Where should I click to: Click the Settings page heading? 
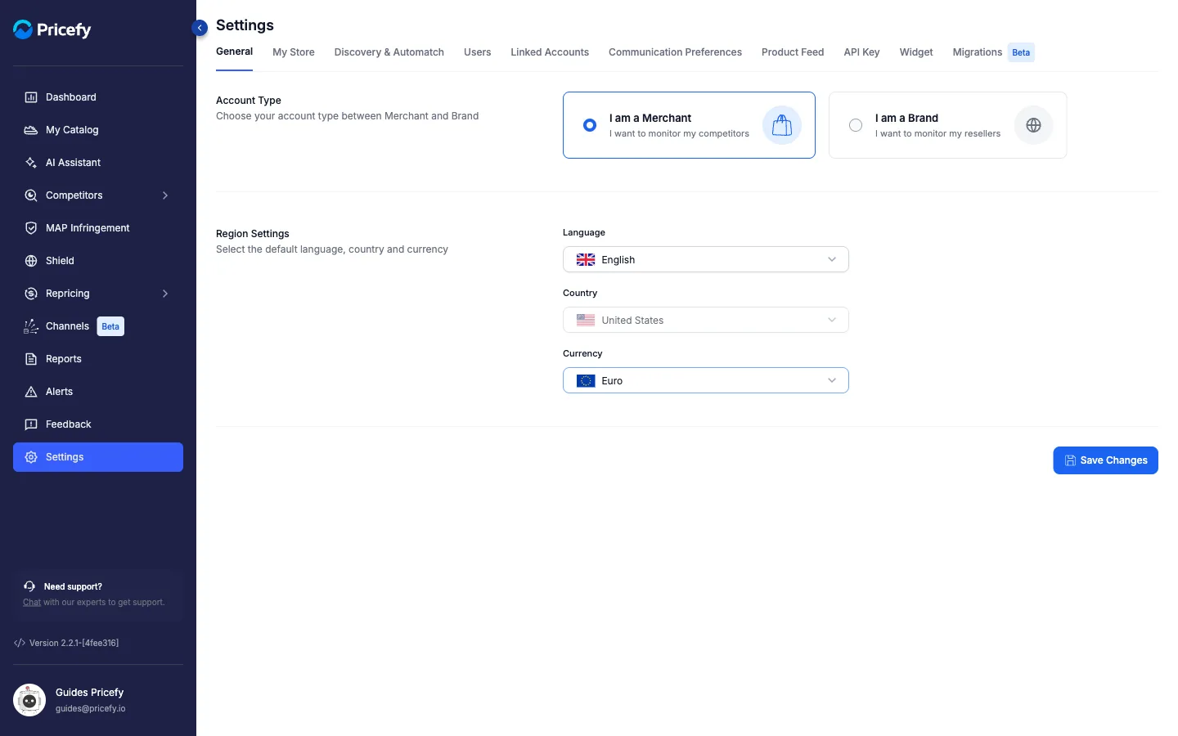tap(245, 25)
